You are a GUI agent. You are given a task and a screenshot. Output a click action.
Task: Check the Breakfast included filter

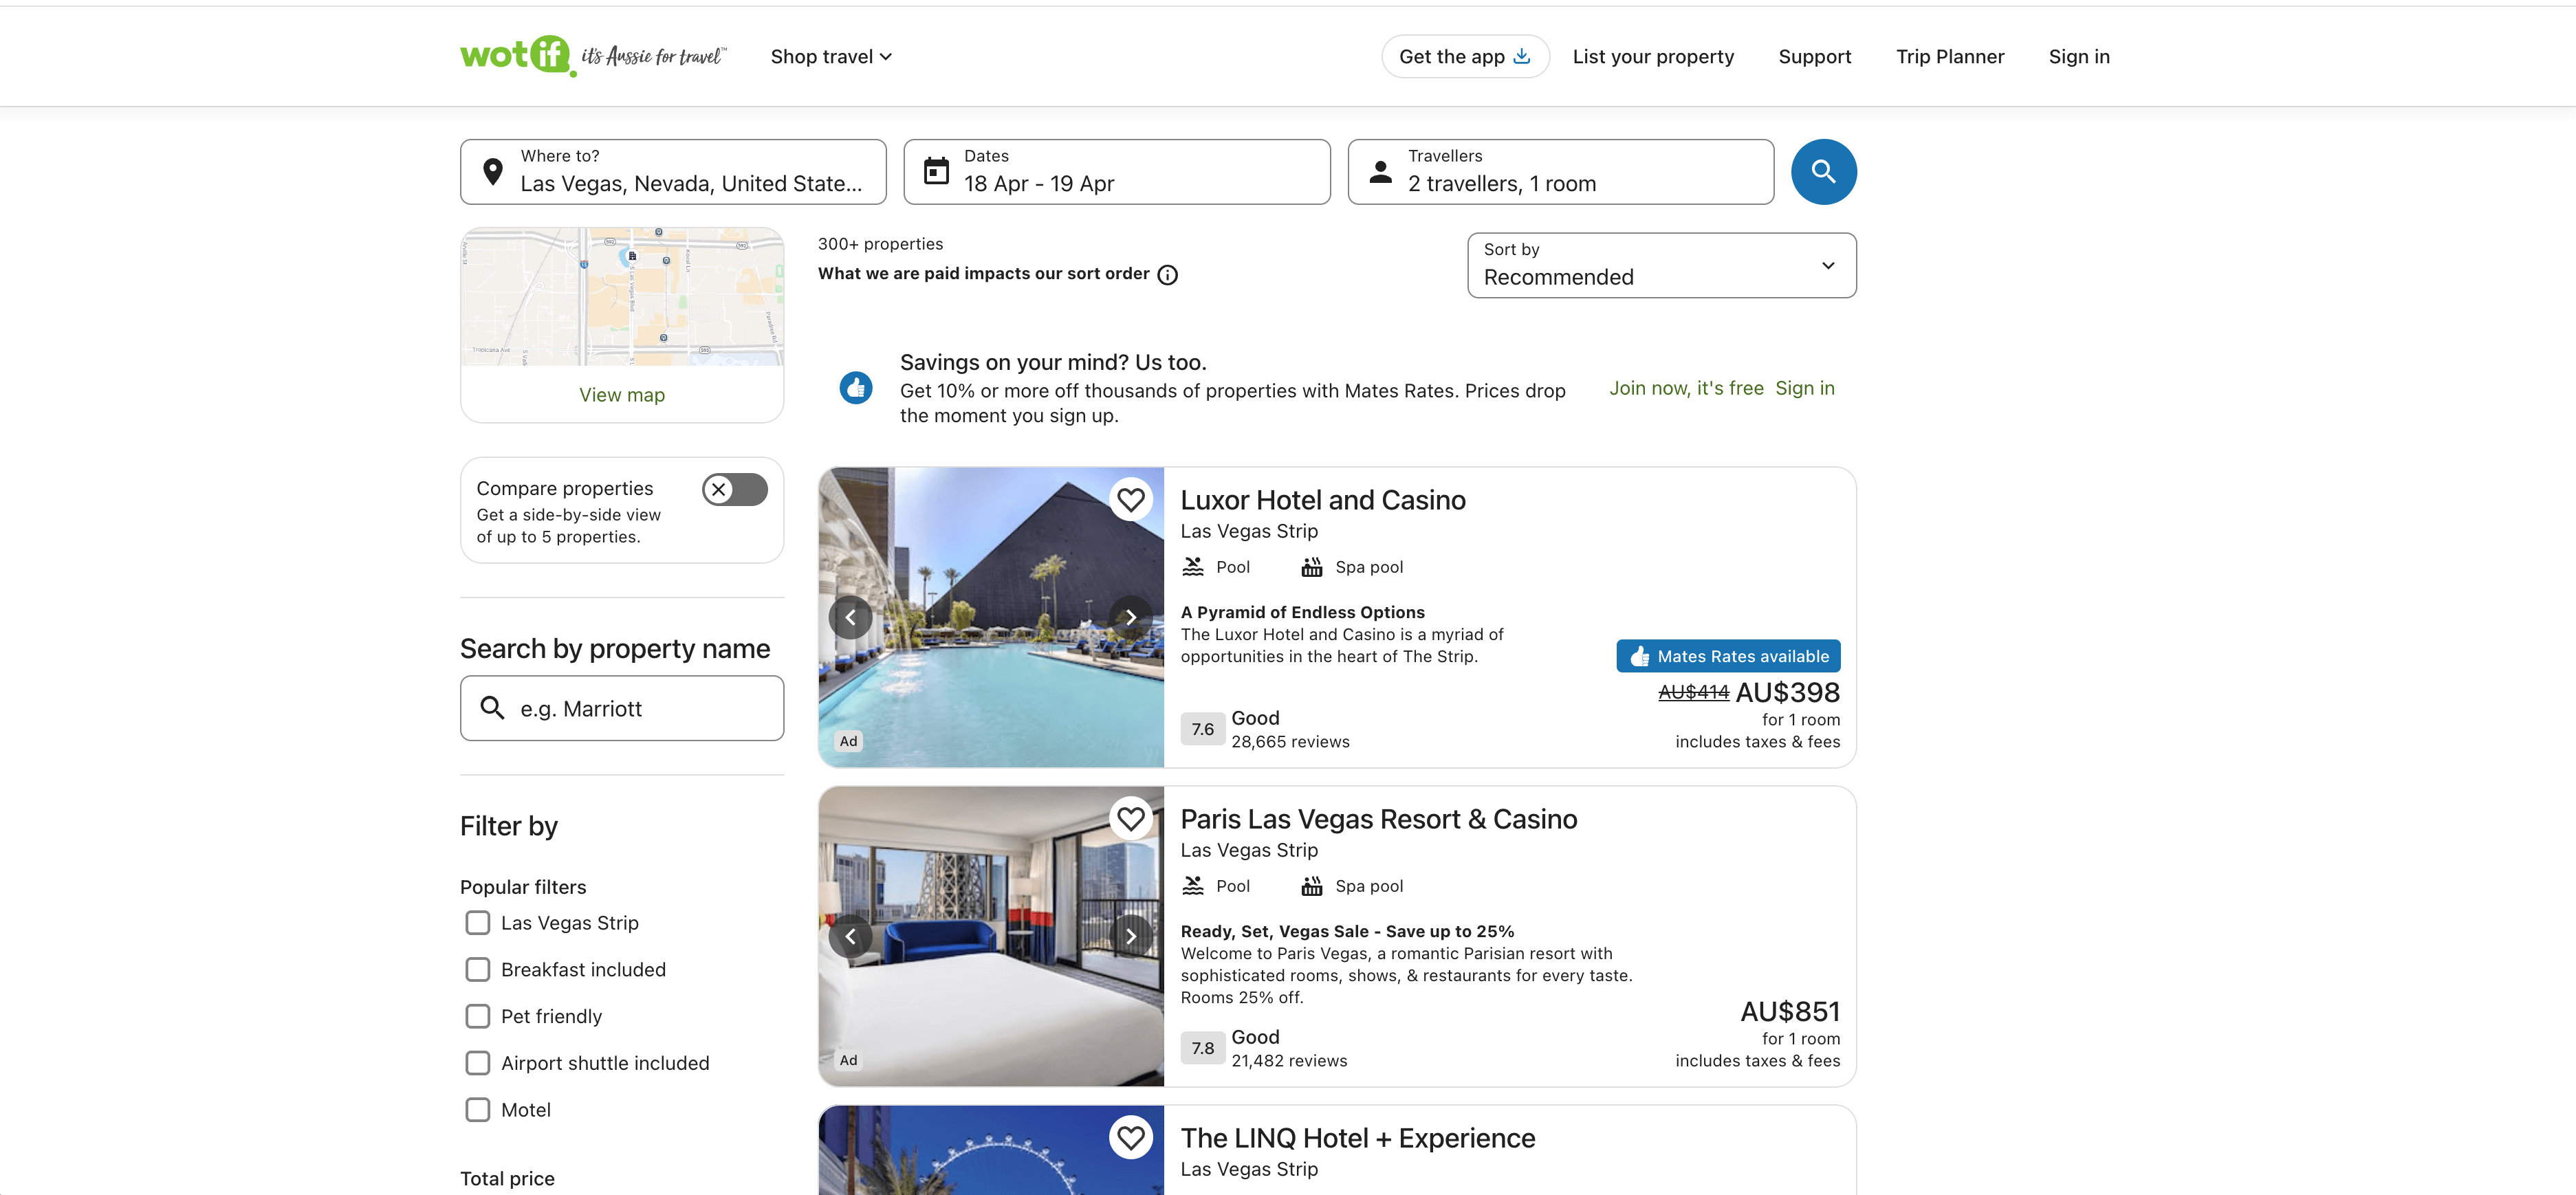[478, 969]
